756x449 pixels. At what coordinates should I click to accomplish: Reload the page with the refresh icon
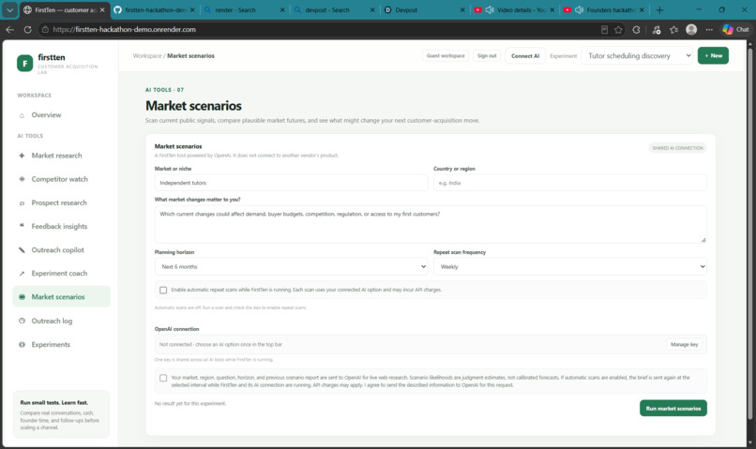(27, 29)
